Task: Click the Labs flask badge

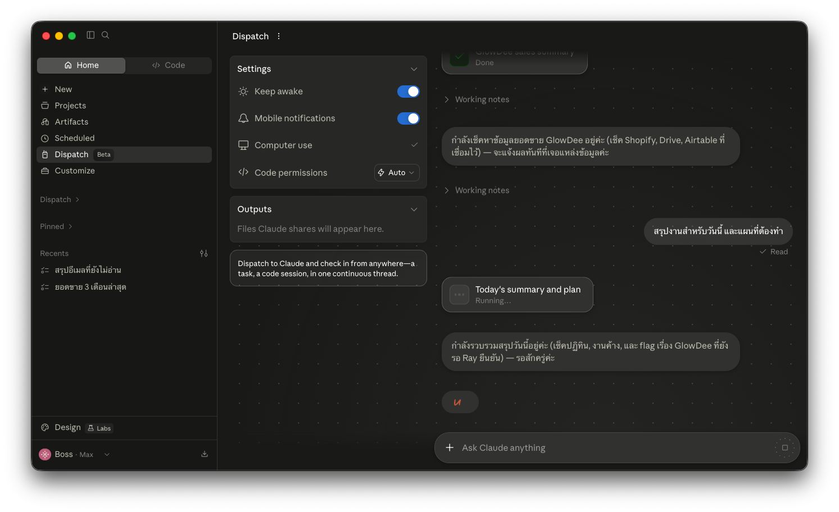Action: tap(99, 428)
